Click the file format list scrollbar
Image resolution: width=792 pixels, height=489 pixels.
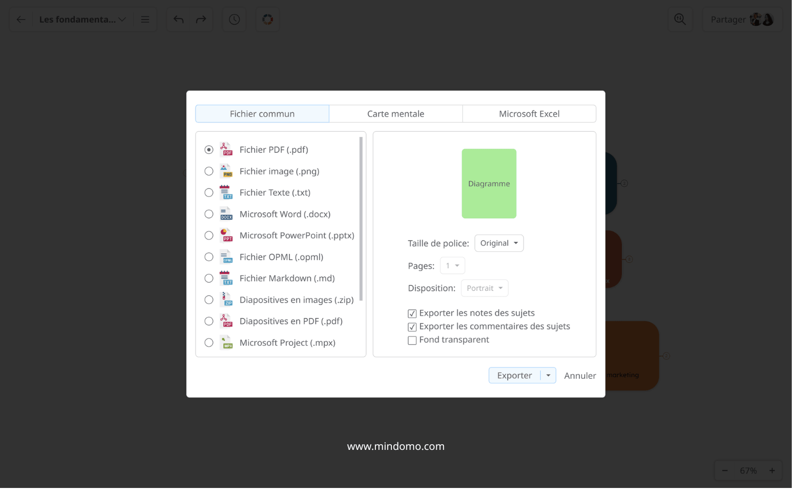pyautogui.click(x=361, y=219)
